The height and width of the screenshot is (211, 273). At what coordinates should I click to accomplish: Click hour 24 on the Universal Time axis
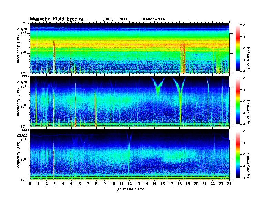(x=229, y=184)
